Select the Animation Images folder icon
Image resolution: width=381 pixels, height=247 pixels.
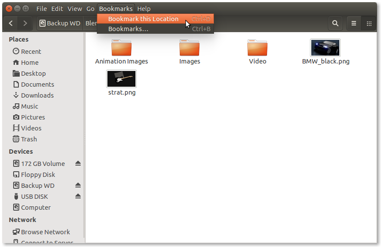click(121, 48)
